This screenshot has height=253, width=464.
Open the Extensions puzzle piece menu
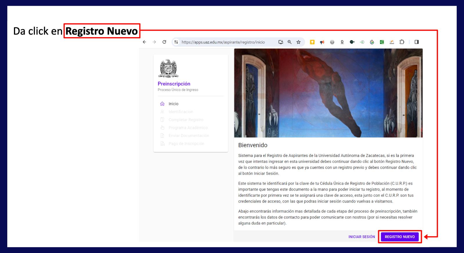(x=402, y=42)
